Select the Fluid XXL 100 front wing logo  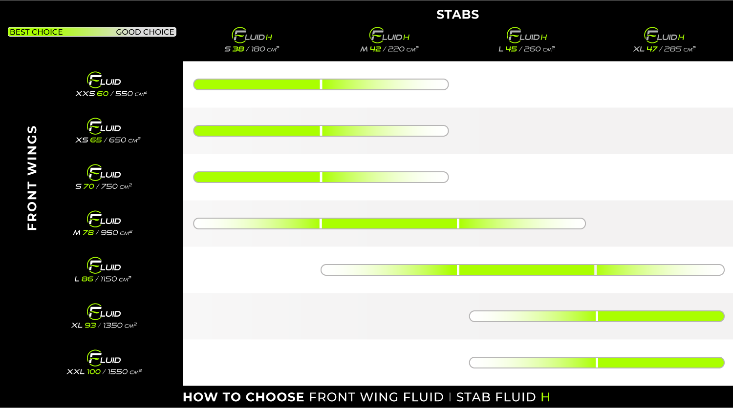click(x=104, y=358)
